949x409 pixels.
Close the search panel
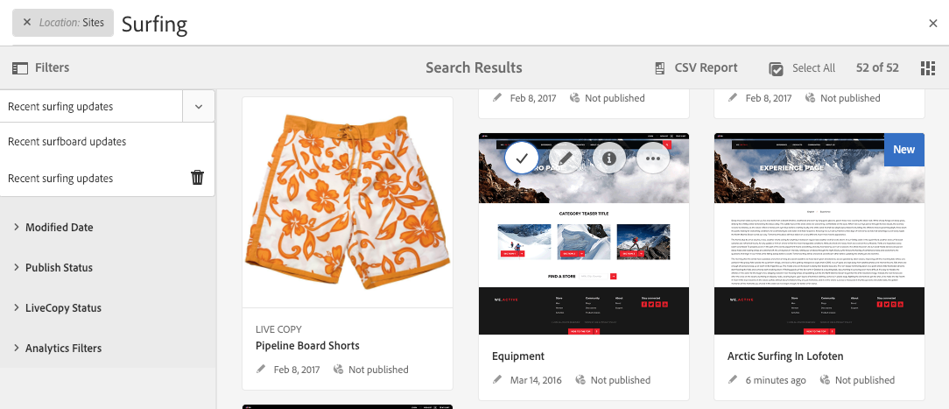932,24
